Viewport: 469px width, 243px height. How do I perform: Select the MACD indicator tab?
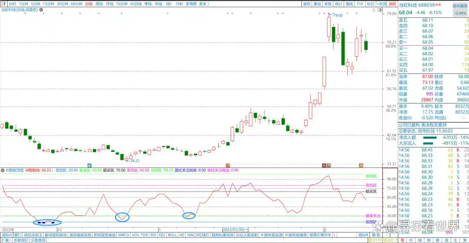click(124, 235)
